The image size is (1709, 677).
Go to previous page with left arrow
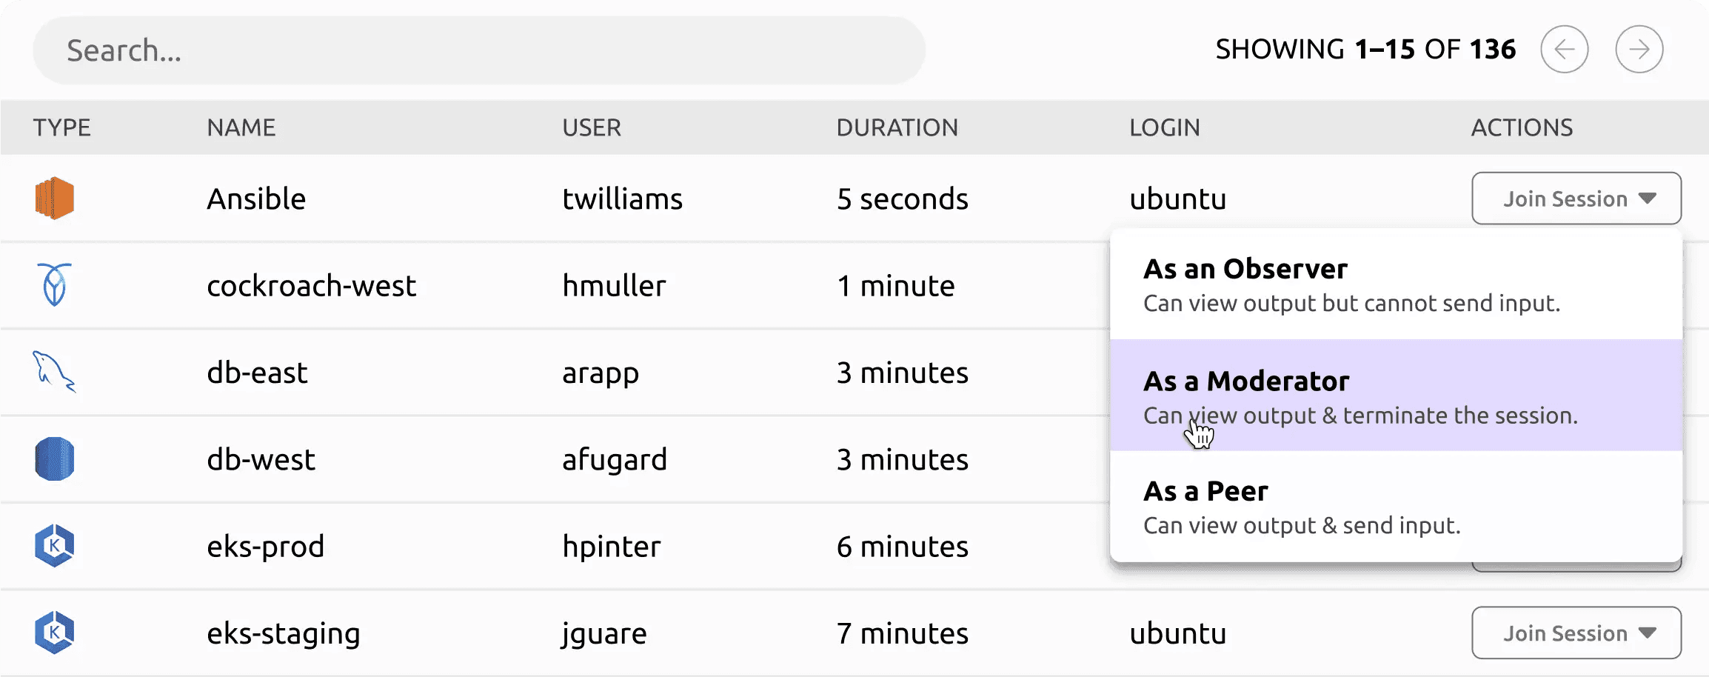pos(1564,50)
